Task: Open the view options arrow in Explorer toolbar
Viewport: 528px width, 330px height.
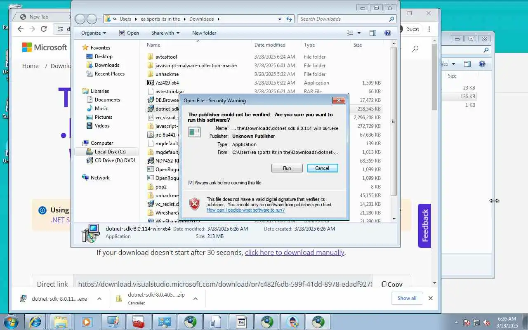Action: (359, 33)
